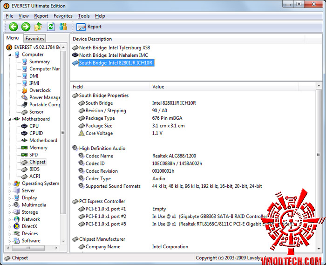Select the SPD tree item
This screenshot has width=326, height=265.
tap(34, 155)
